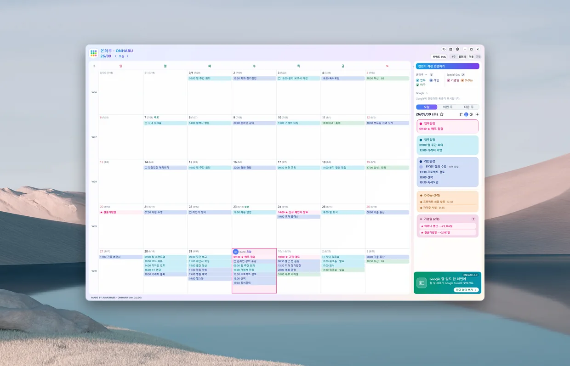Collapse the 온하루 calendar group
570x366 pixels.
click(426, 74)
